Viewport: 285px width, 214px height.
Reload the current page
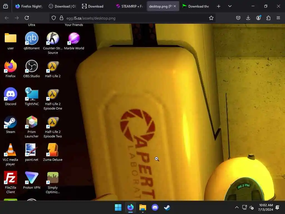[27, 18]
